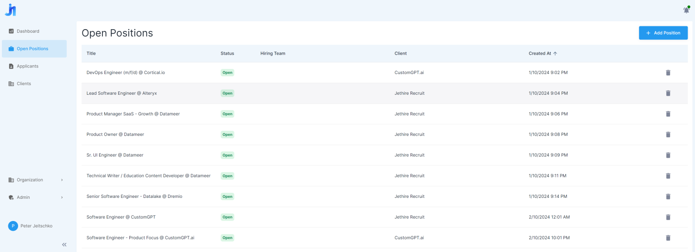The height and width of the screenshot is (252, 695).
Task: Click date '1/10/2024 9:11 PM'
Action: [x=548, y=176]
